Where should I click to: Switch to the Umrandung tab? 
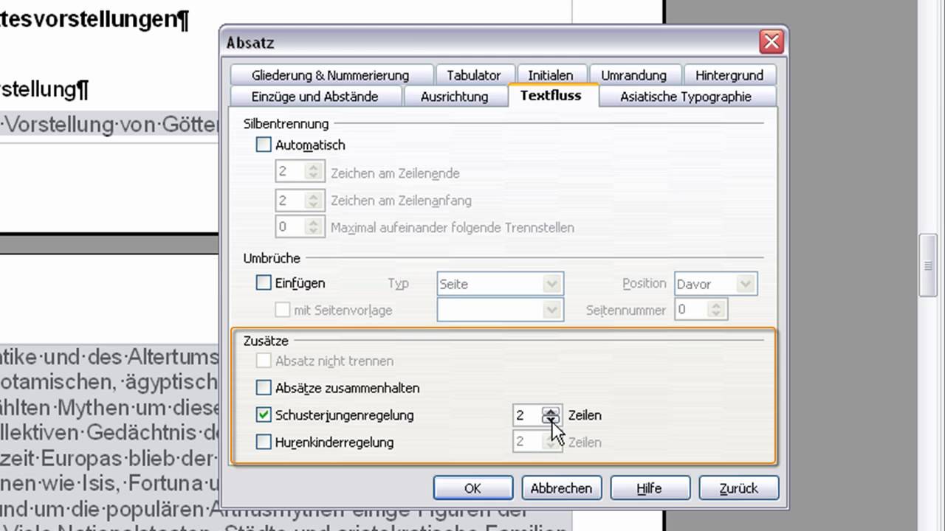point(633,75)
